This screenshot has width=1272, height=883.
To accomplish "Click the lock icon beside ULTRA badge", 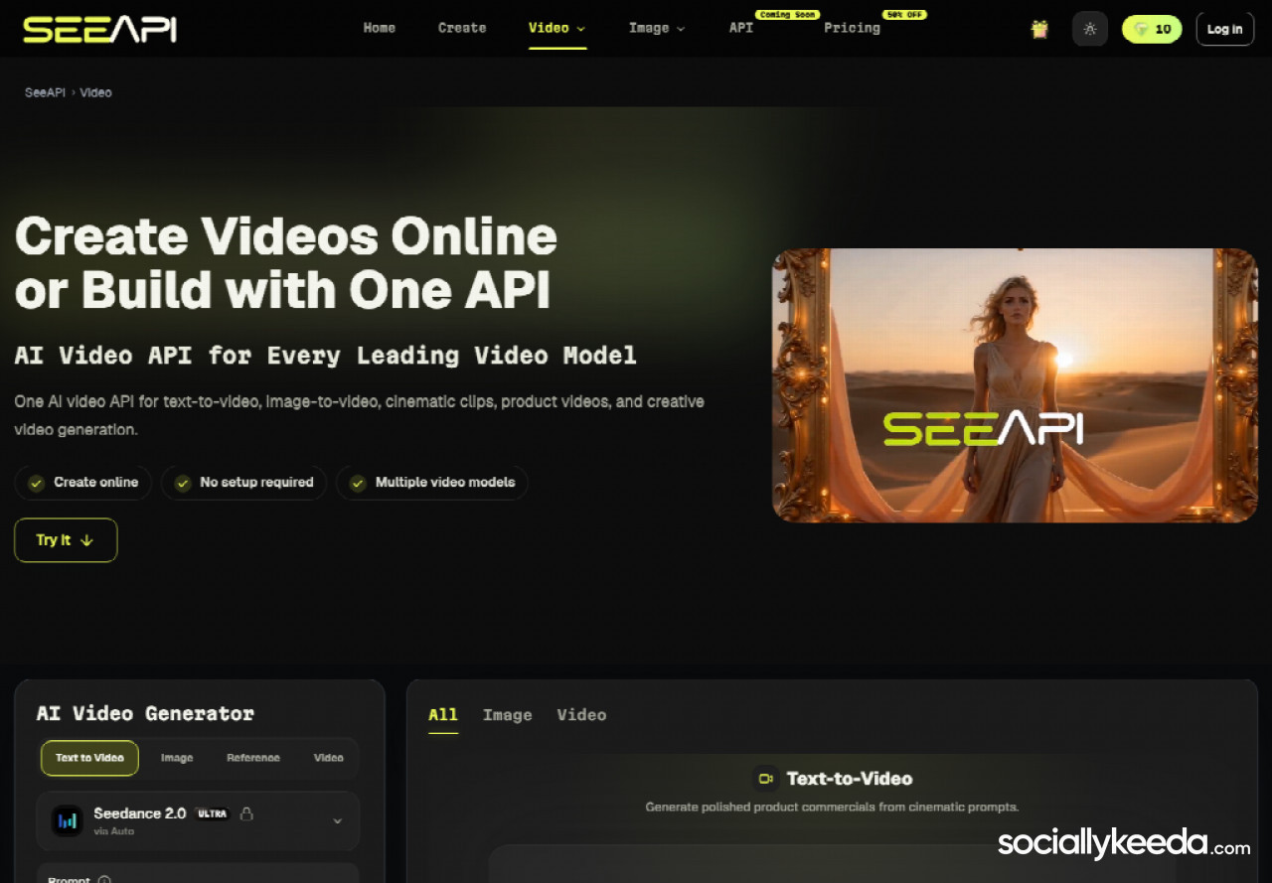I will point(246,813).
